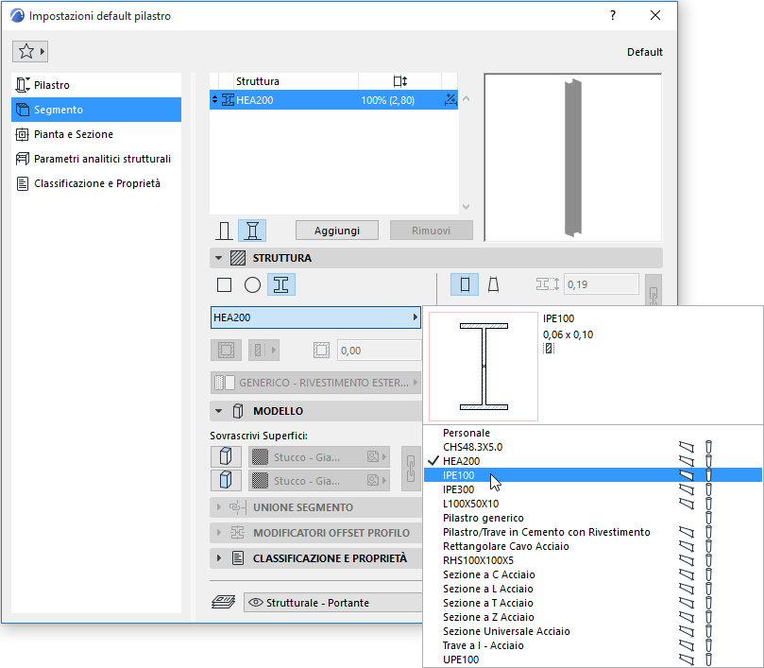Screen dimensions: 764x668
Task: Click the HEA200 row proportional-length icon
Action: tap(450, 100)
